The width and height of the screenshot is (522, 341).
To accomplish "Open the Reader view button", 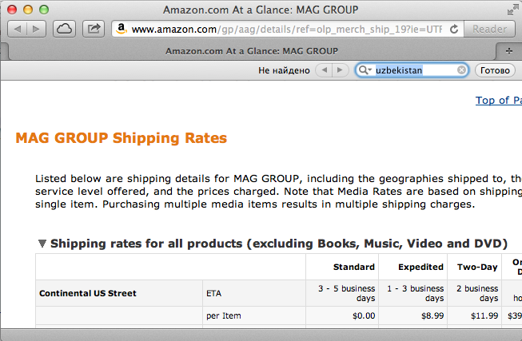I will click(490, 29).
